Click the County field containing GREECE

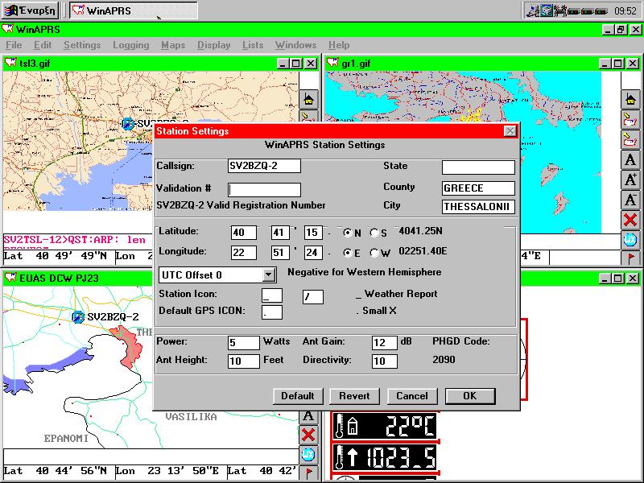click(x=478, y=188)
